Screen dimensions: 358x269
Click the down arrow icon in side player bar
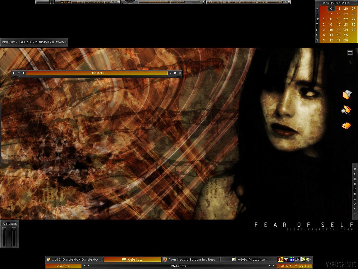355,214
